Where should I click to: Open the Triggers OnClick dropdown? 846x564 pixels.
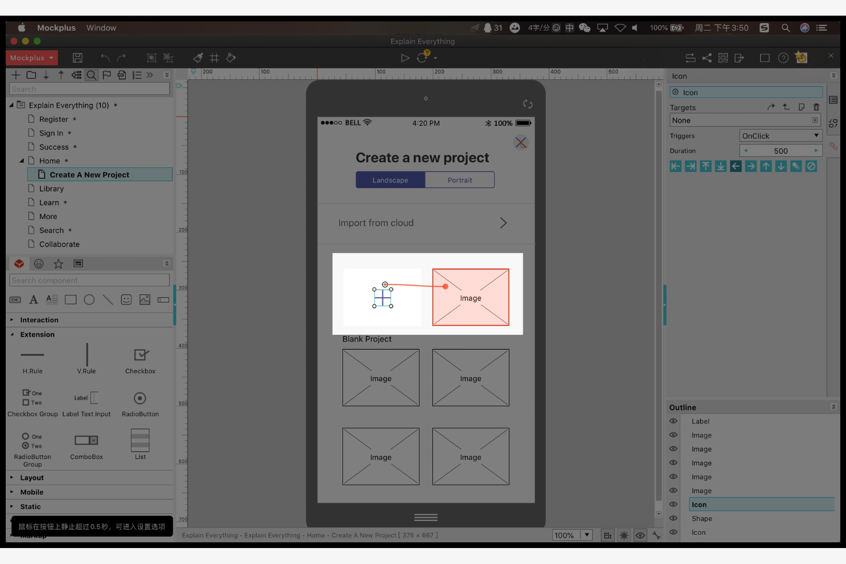(x=781, y=135)
